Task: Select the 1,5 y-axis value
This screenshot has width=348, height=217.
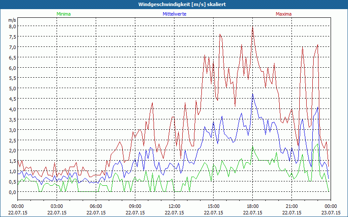Action: [x=13, y=161]
